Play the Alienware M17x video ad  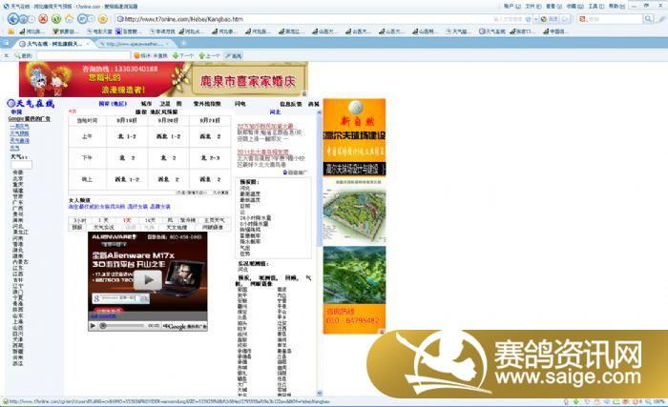(x=147, y=280)
